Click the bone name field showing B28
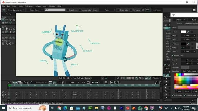Viewport: 198px width, 111px height. (55, 10)
